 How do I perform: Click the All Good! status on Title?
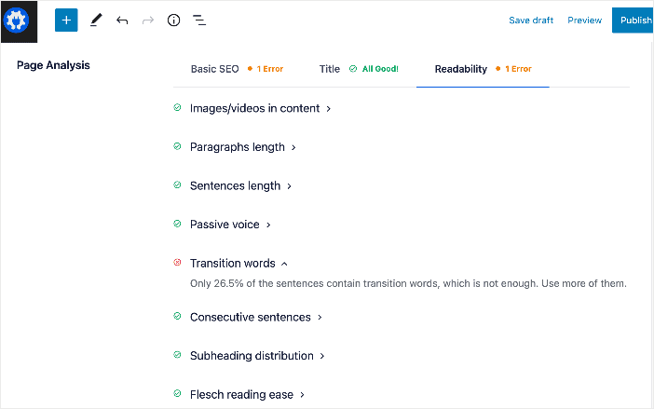coord(375,69)
